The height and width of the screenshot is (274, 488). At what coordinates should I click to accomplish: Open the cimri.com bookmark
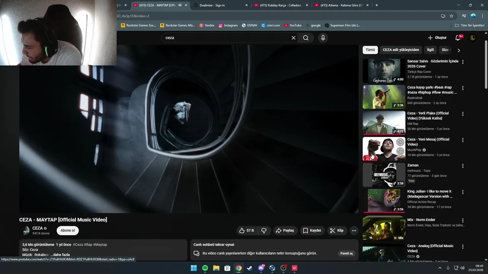point(271,25)
